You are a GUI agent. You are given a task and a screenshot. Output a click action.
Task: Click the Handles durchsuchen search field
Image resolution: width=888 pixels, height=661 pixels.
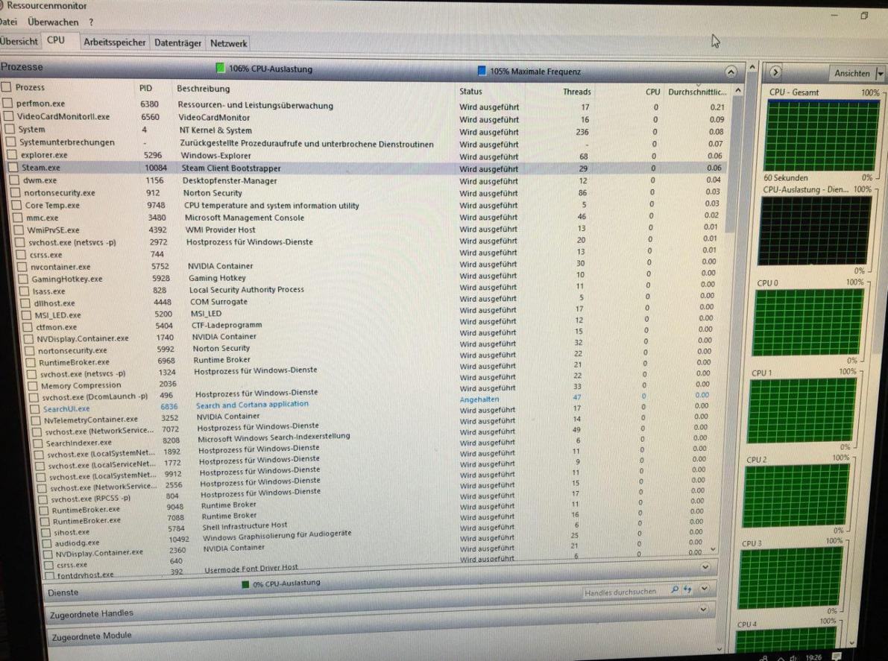[623, 592]
